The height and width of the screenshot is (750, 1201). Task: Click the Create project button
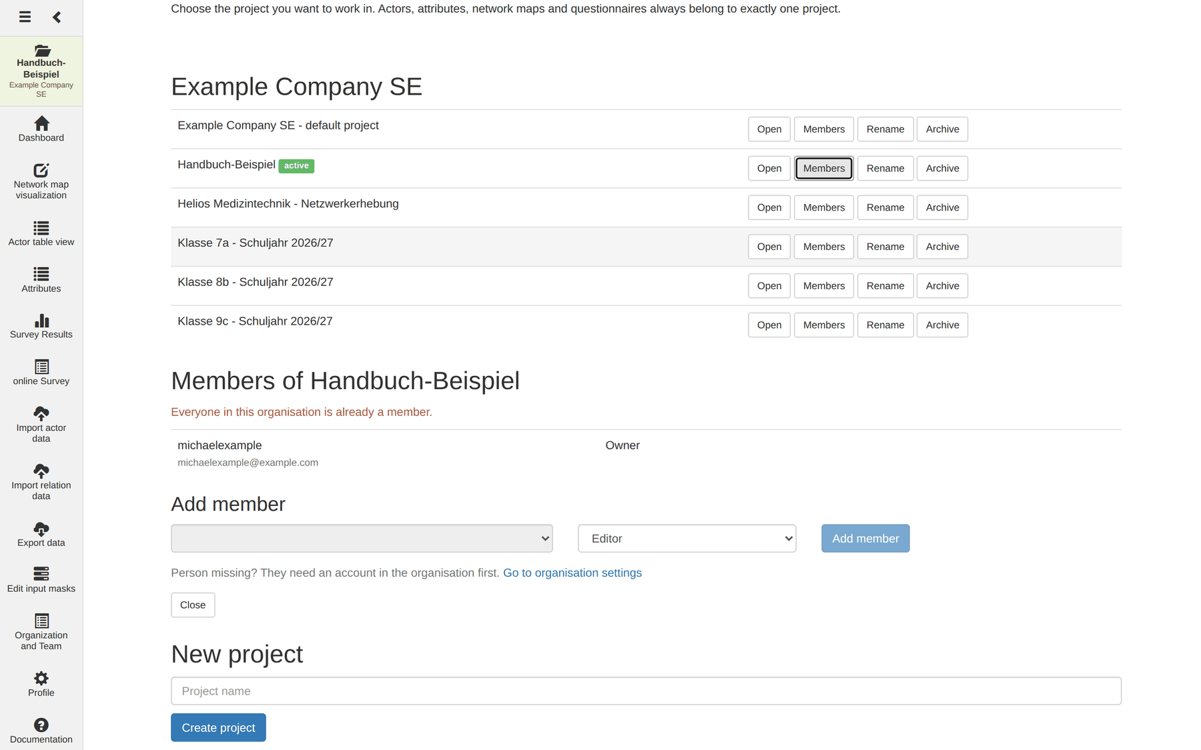coord(218,728)
